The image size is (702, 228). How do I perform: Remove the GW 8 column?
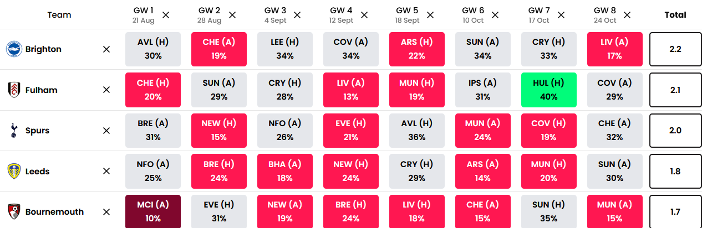coord(627,15)
